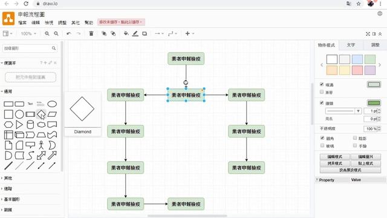Pick the Cloud shape in the palette
The image size is (387, 218).
41,125
